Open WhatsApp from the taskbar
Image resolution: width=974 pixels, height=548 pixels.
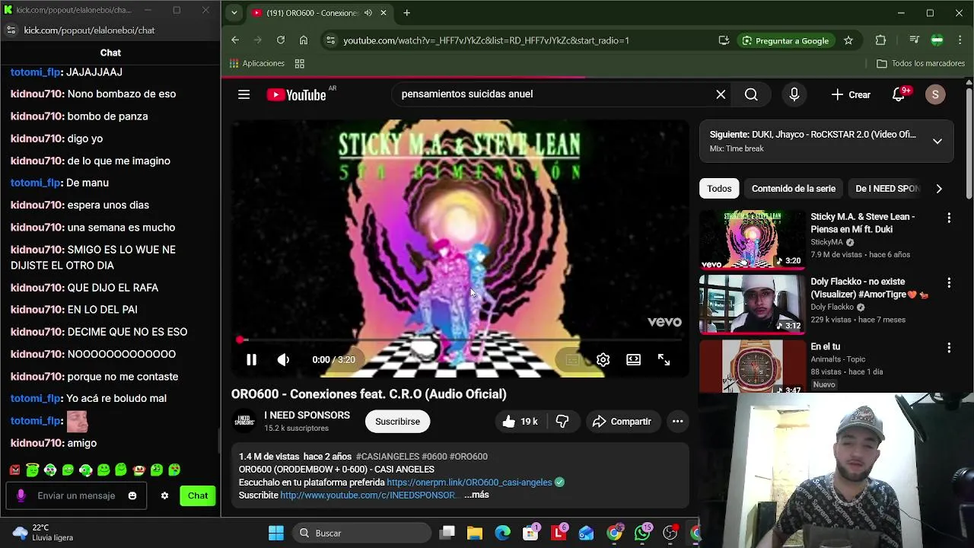pos(642,533)
